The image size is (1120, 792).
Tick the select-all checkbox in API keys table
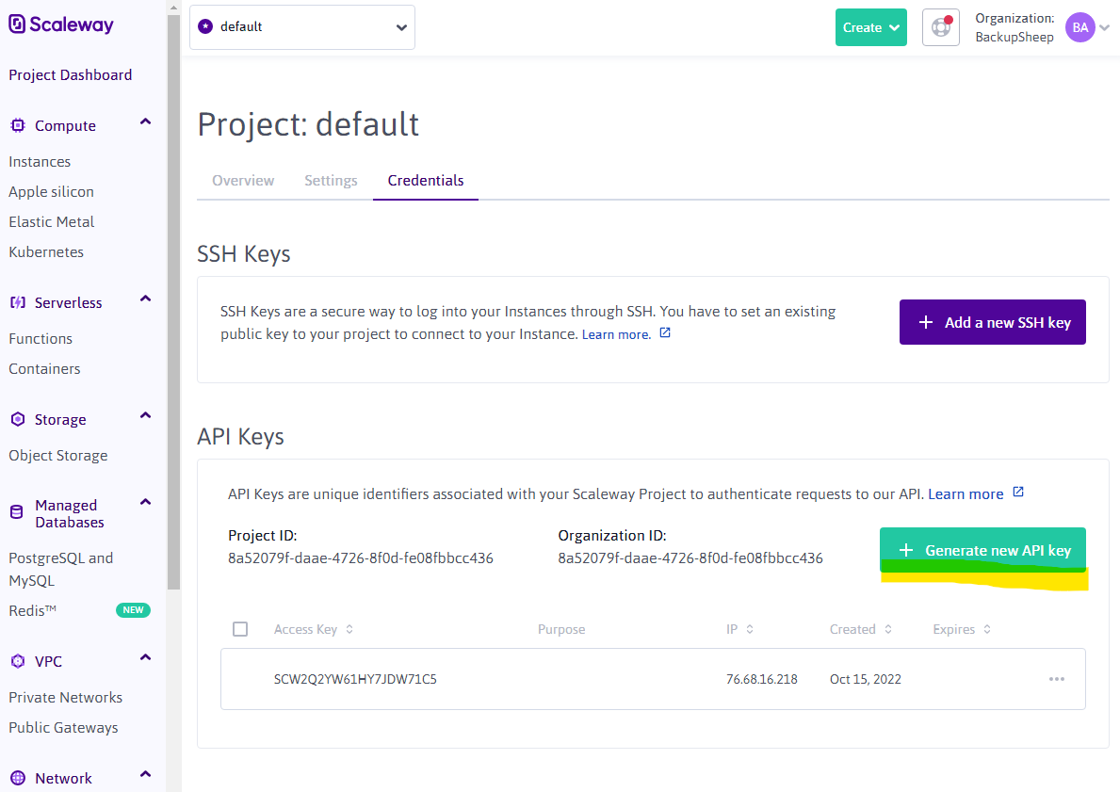[x=240, y=629]
